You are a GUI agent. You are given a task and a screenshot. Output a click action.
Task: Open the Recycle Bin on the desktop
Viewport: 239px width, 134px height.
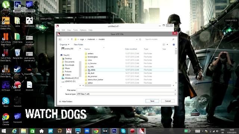(x=18, y=54)
